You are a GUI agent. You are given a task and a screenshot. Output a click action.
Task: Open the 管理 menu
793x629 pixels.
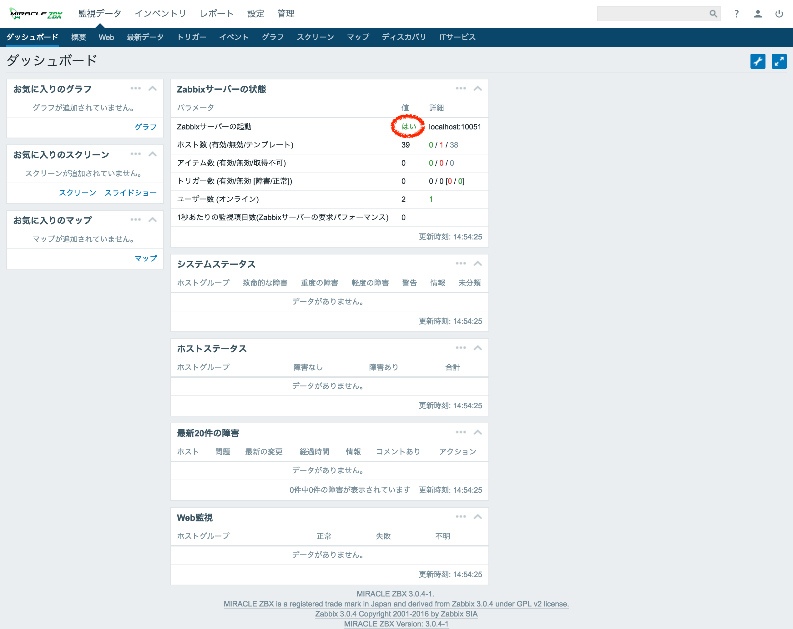pyautogui.click(x=286, y=14)
